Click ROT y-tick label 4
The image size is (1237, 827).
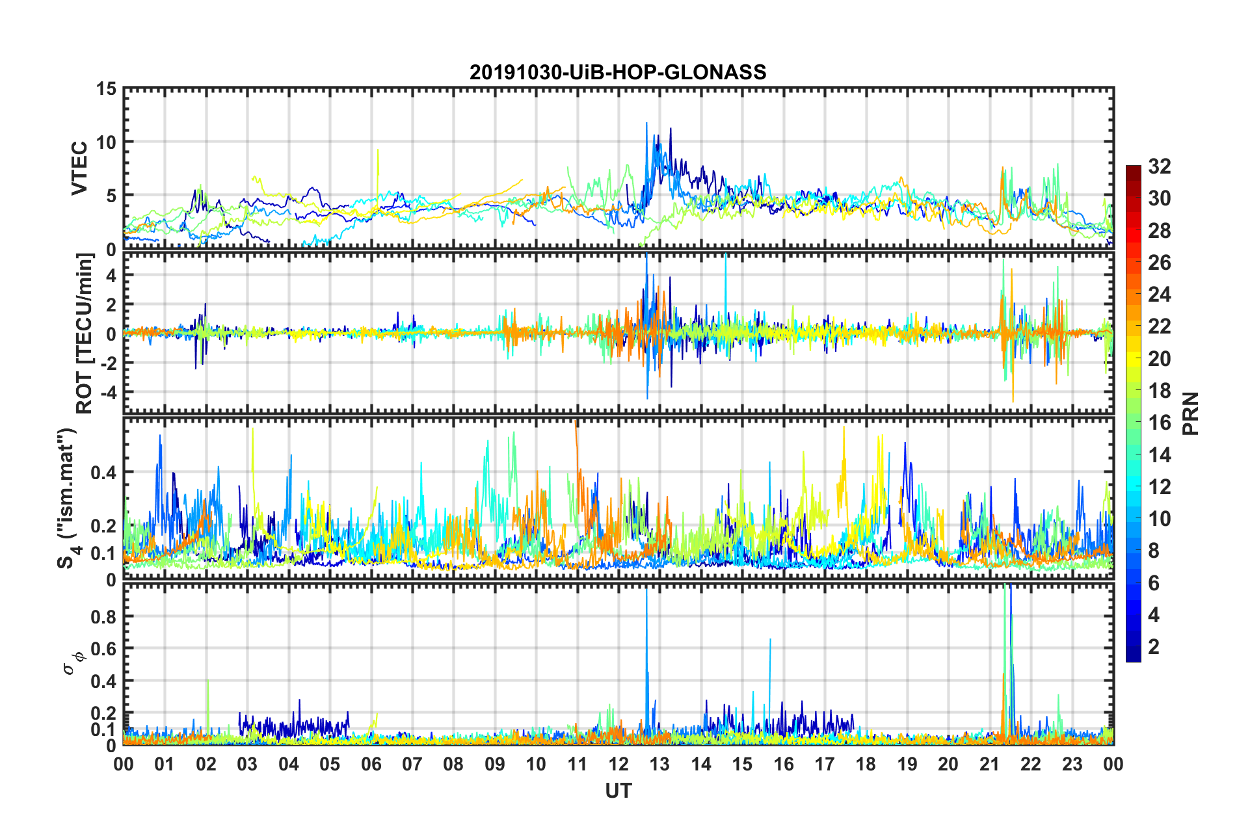tap(111, 275)
